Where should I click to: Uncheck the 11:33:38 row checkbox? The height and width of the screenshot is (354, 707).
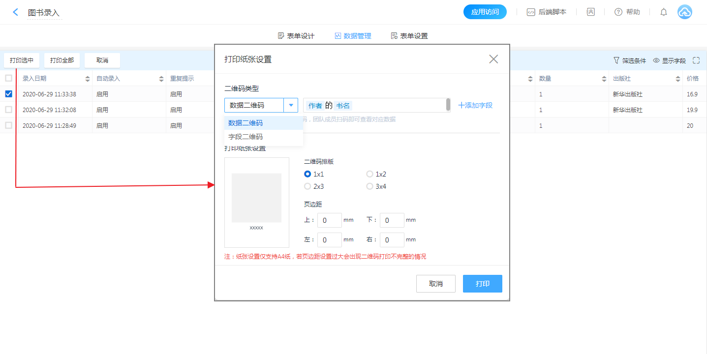[x=8, y=94]
